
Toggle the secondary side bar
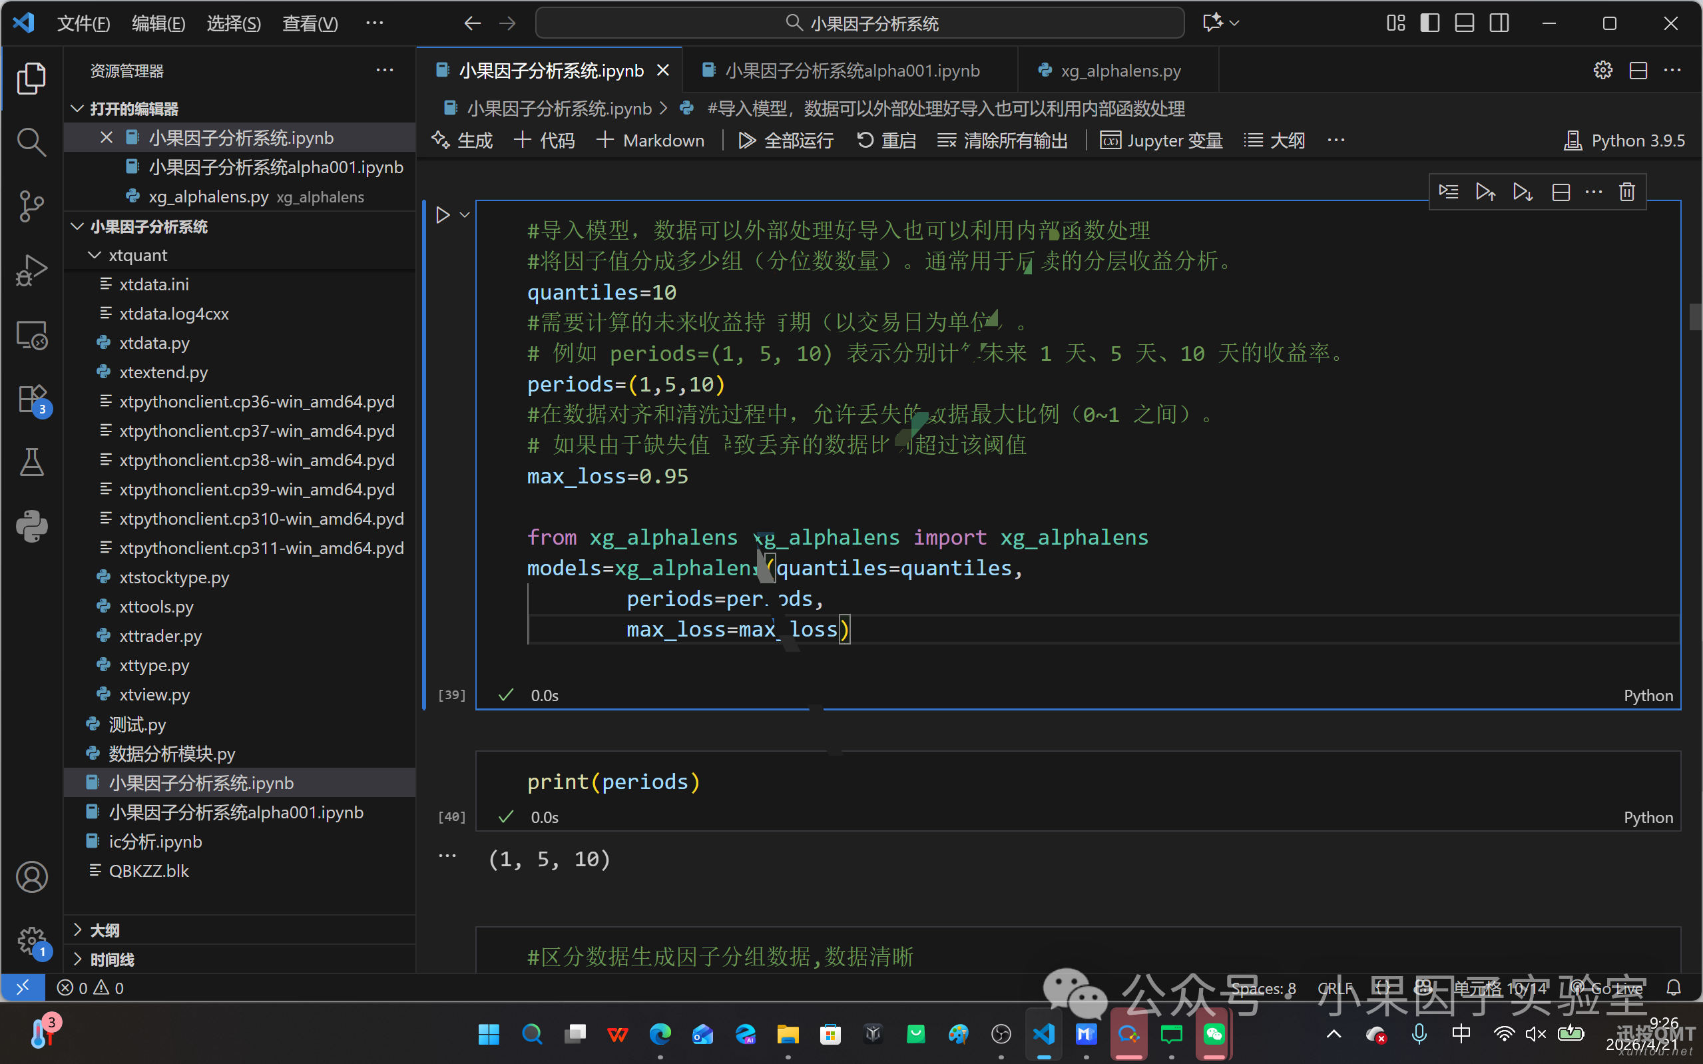(x=1499, y=23)
